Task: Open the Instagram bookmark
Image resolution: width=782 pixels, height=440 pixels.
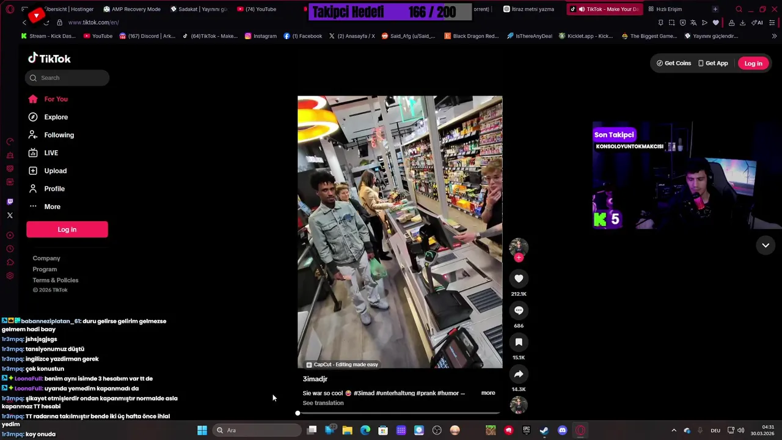Action: click(x=261, y=36)
